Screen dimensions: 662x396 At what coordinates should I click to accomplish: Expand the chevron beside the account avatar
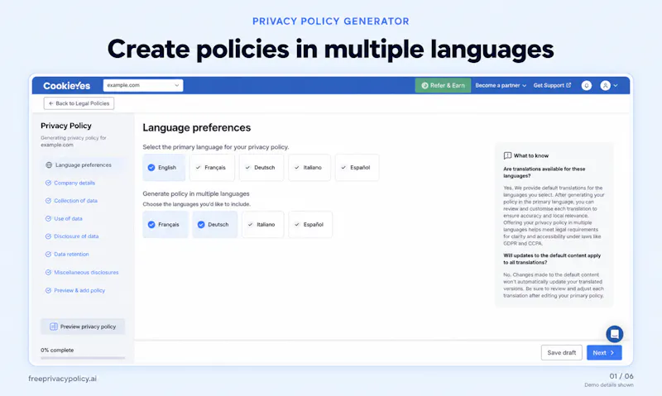(616, 86)
